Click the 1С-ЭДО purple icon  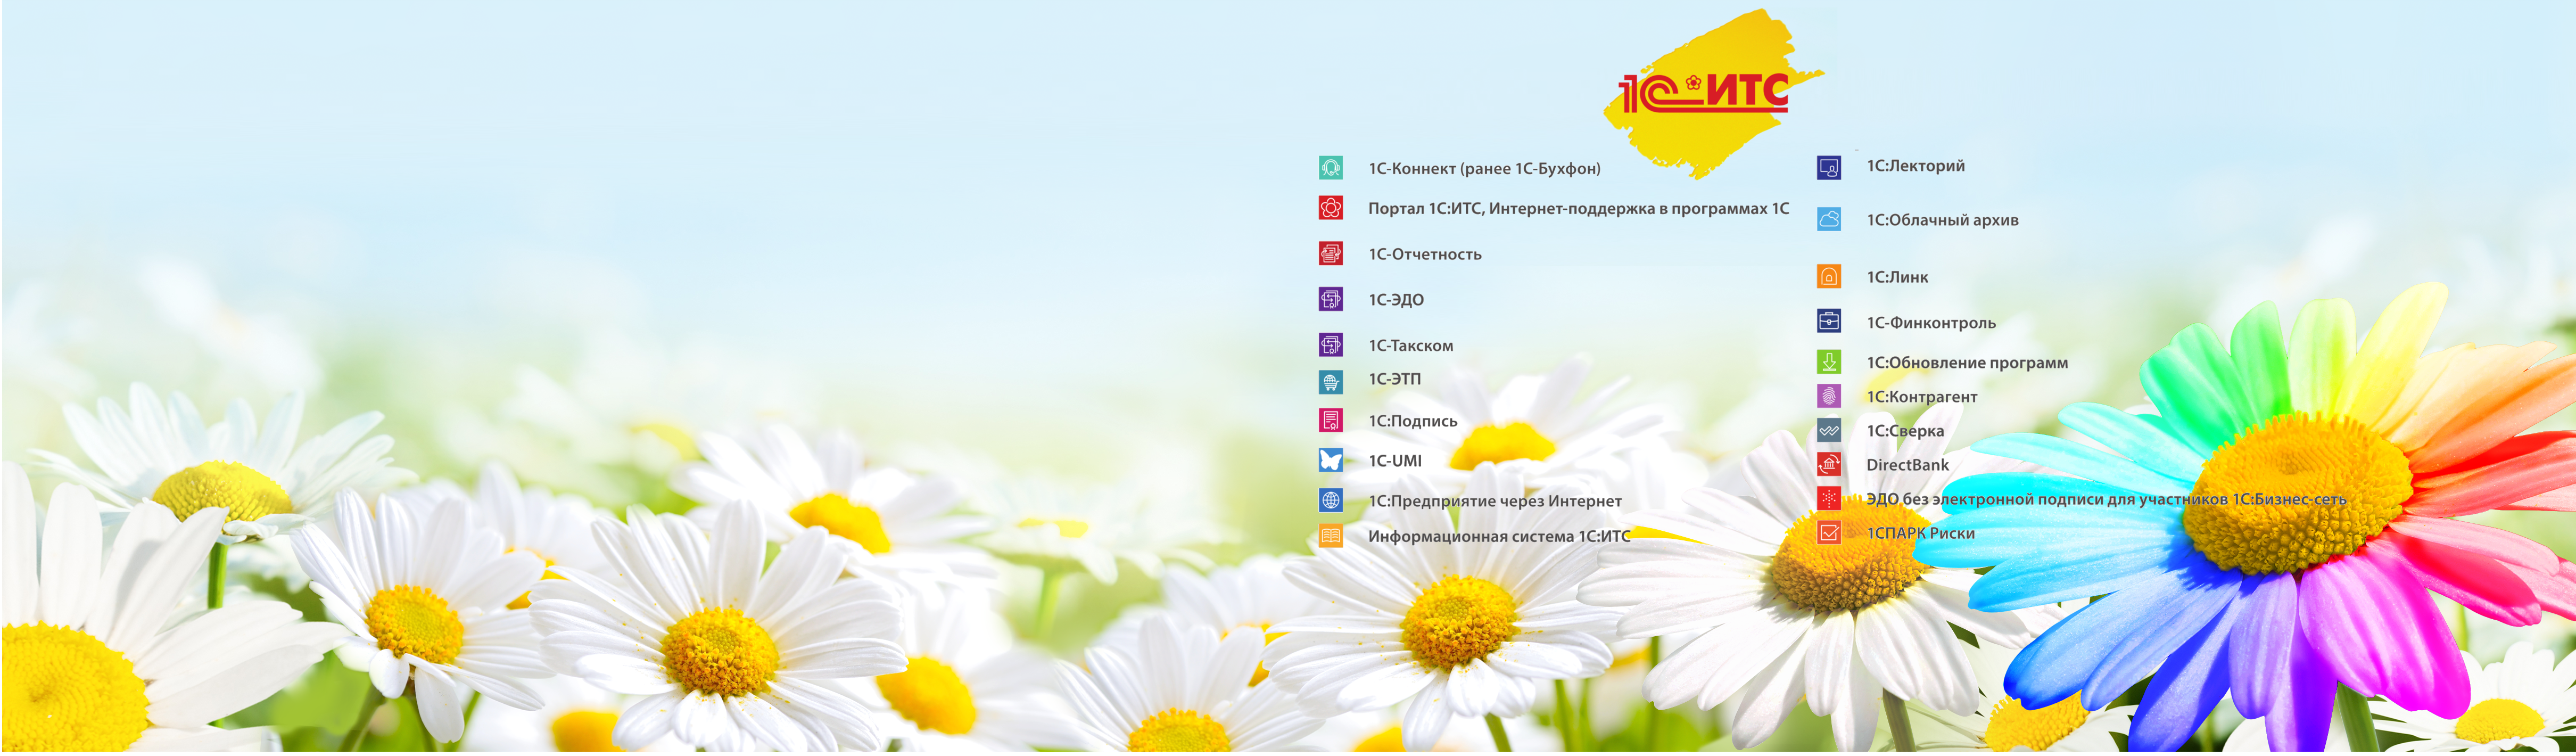(1330, 299)
